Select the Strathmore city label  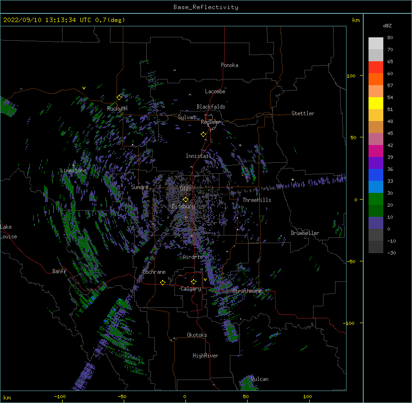tap(247, 291)
